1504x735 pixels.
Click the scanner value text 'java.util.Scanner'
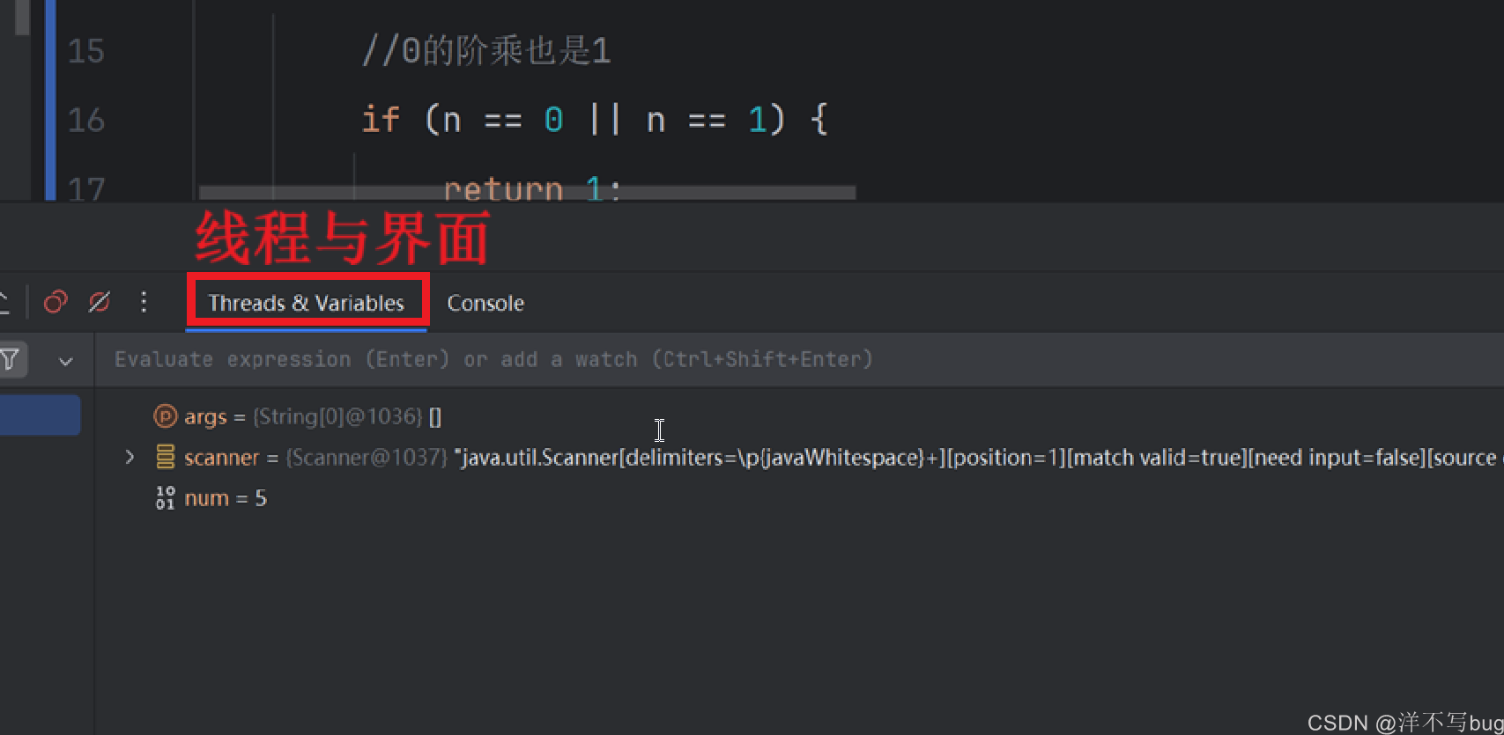[539, 458]
